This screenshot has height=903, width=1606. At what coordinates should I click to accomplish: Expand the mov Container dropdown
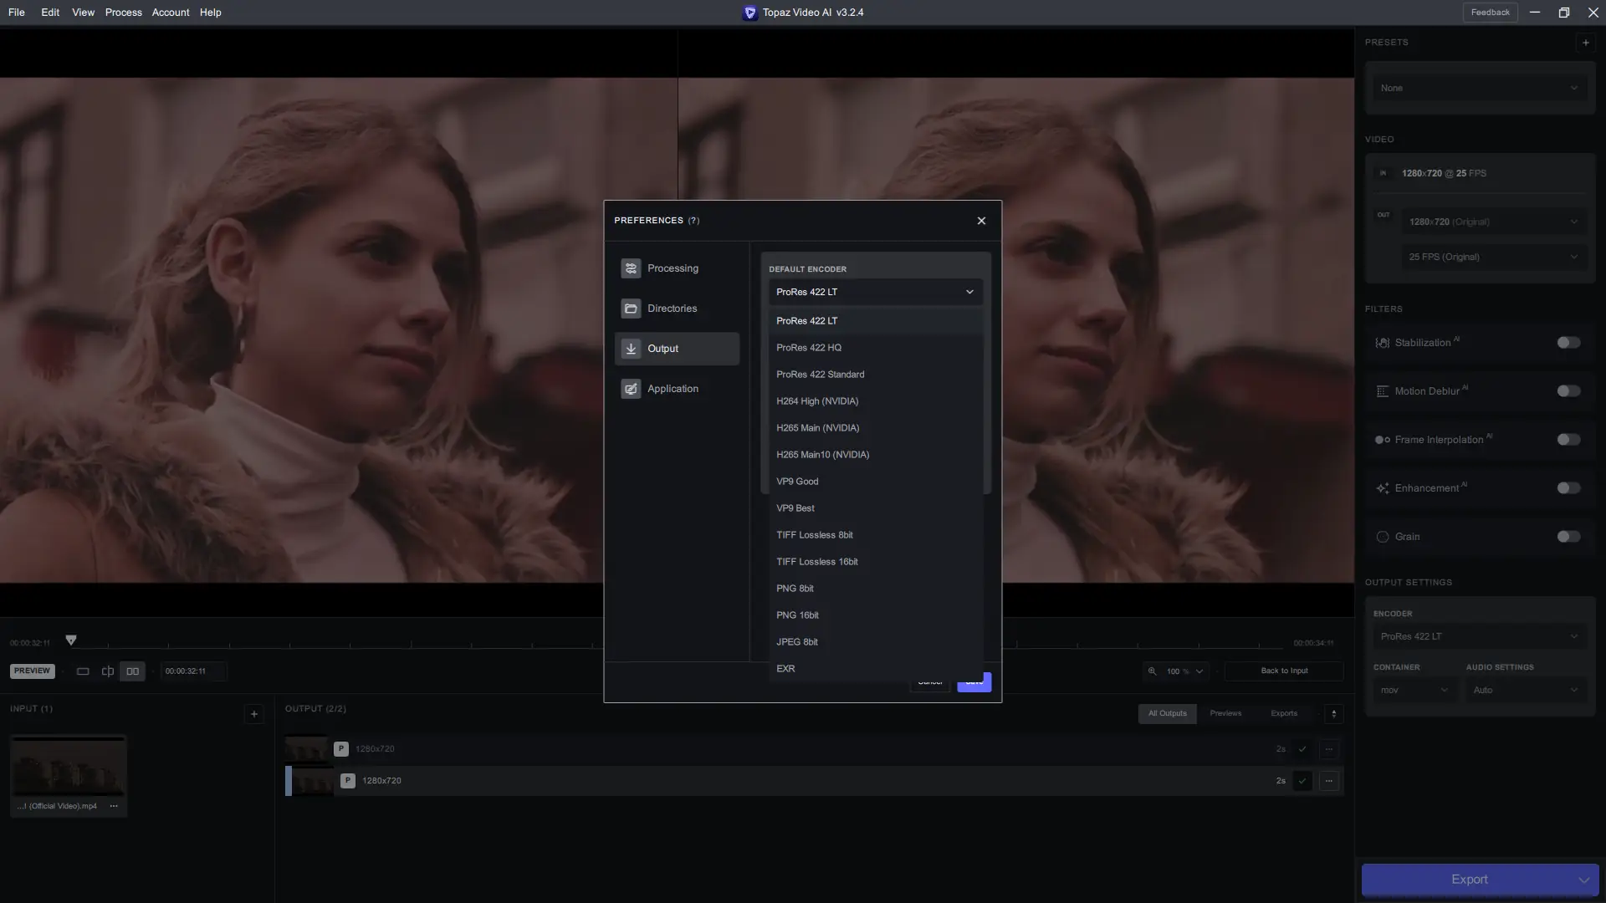(1413, 691)
